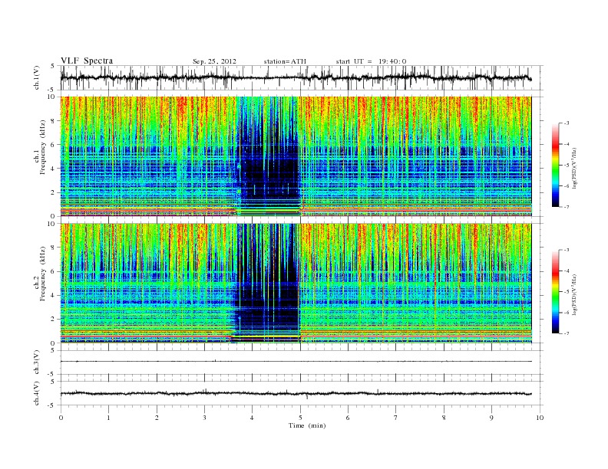Click the '-7' value on ch.2 colorbar

coord(567,333)
